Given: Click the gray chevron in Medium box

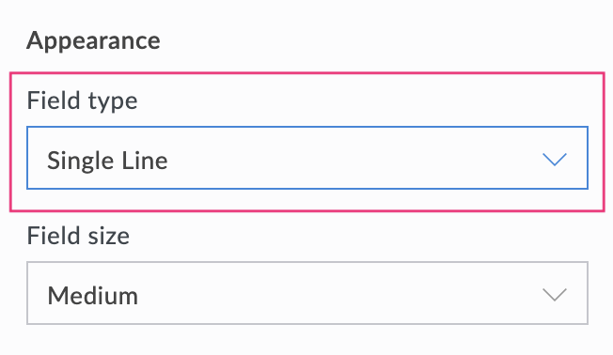Looking at the screenshot, I should 555,295.
